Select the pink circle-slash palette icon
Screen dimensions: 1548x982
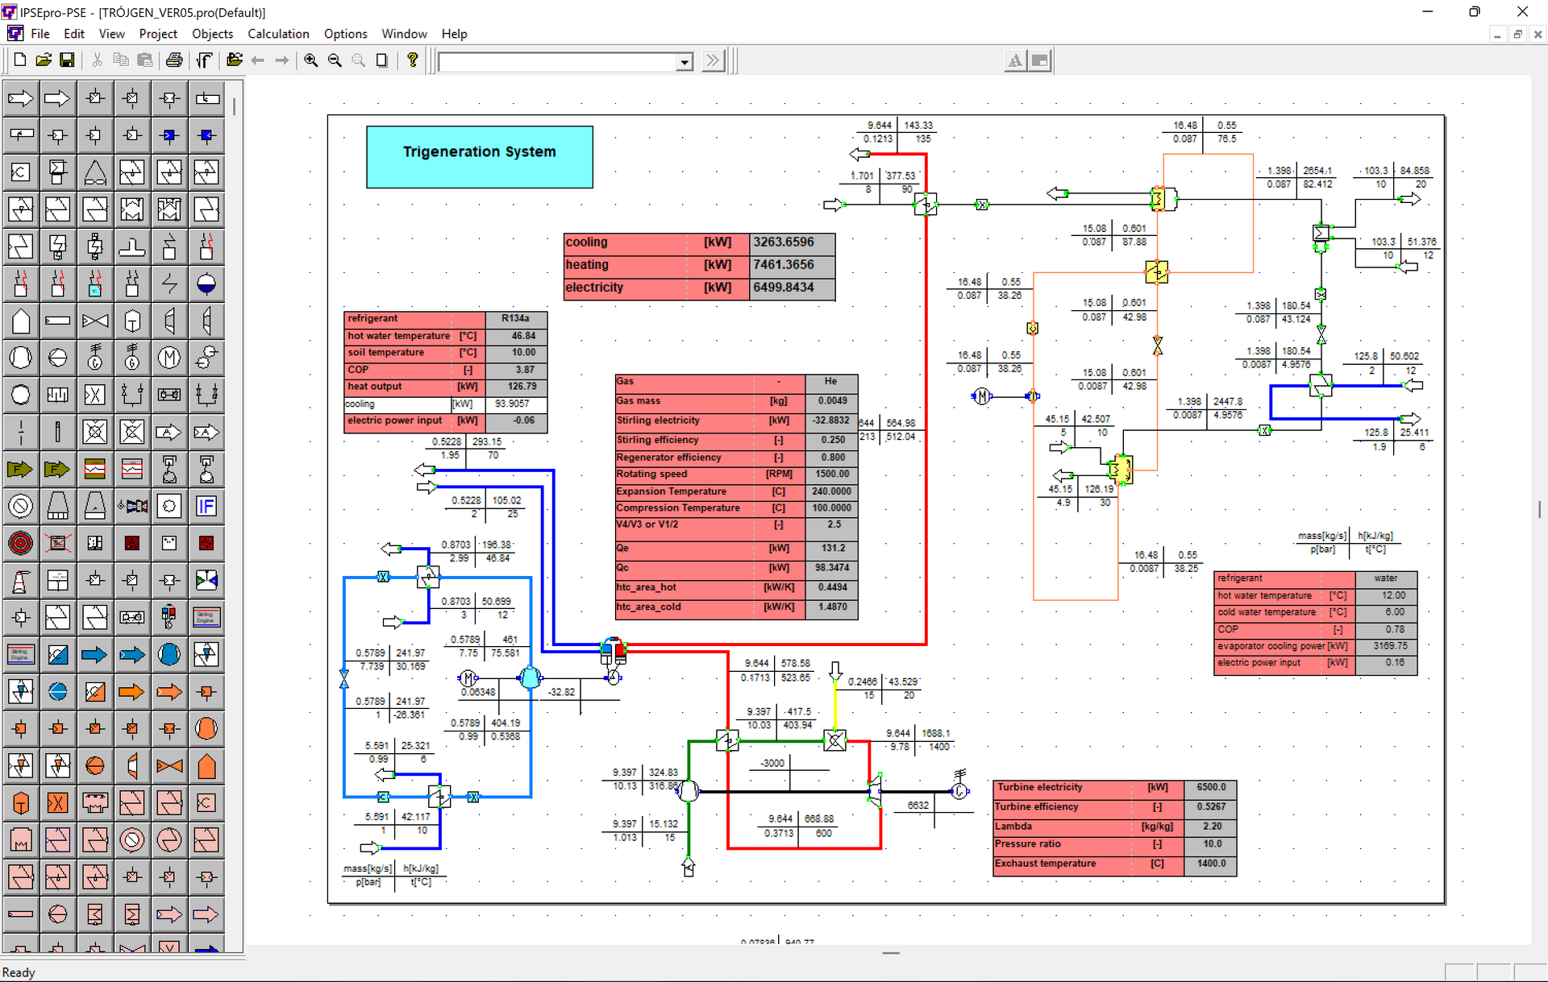[132, 839]
